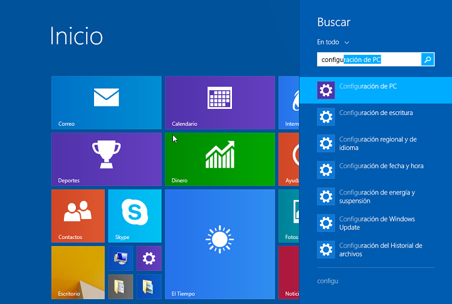Viewport: 452px width, 304px height.
Task: Open the Dinero finance tile
Action: (219, 159)
